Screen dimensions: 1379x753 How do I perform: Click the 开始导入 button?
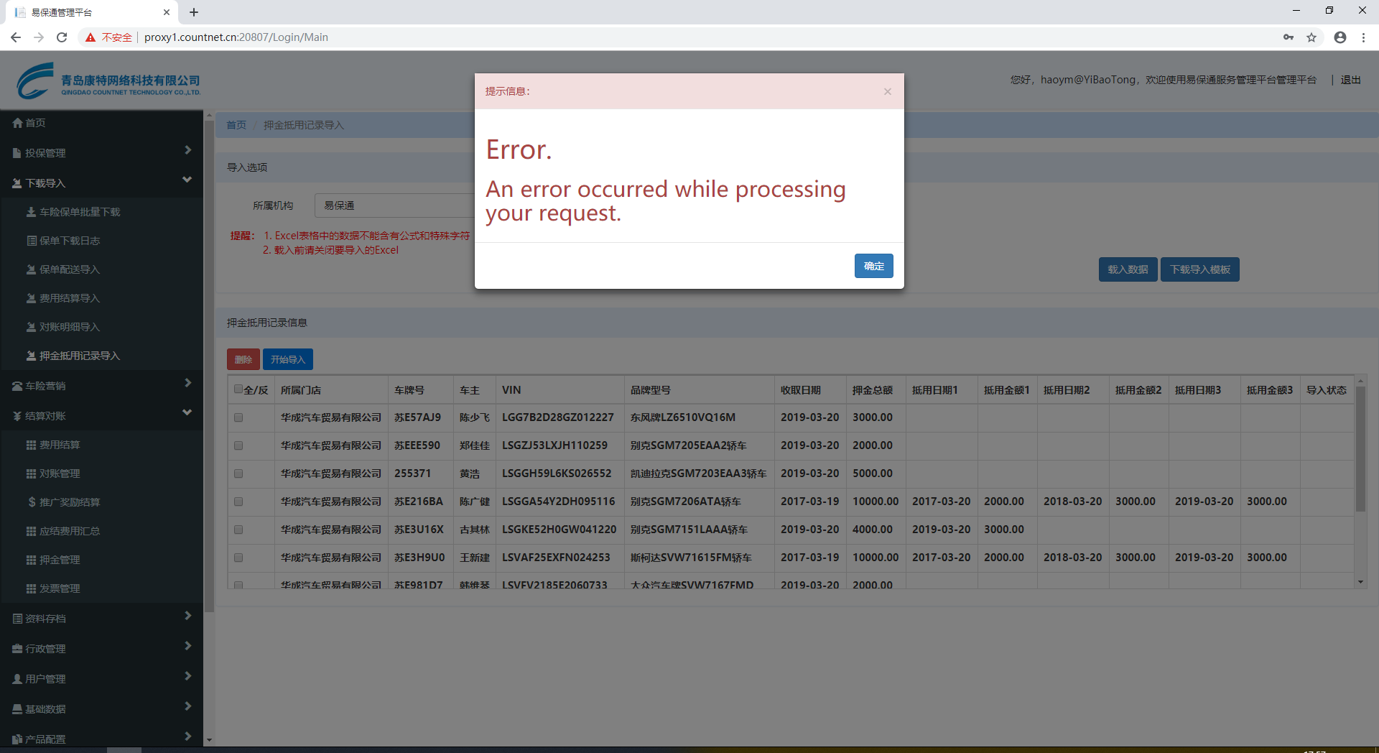click(288, 359)
